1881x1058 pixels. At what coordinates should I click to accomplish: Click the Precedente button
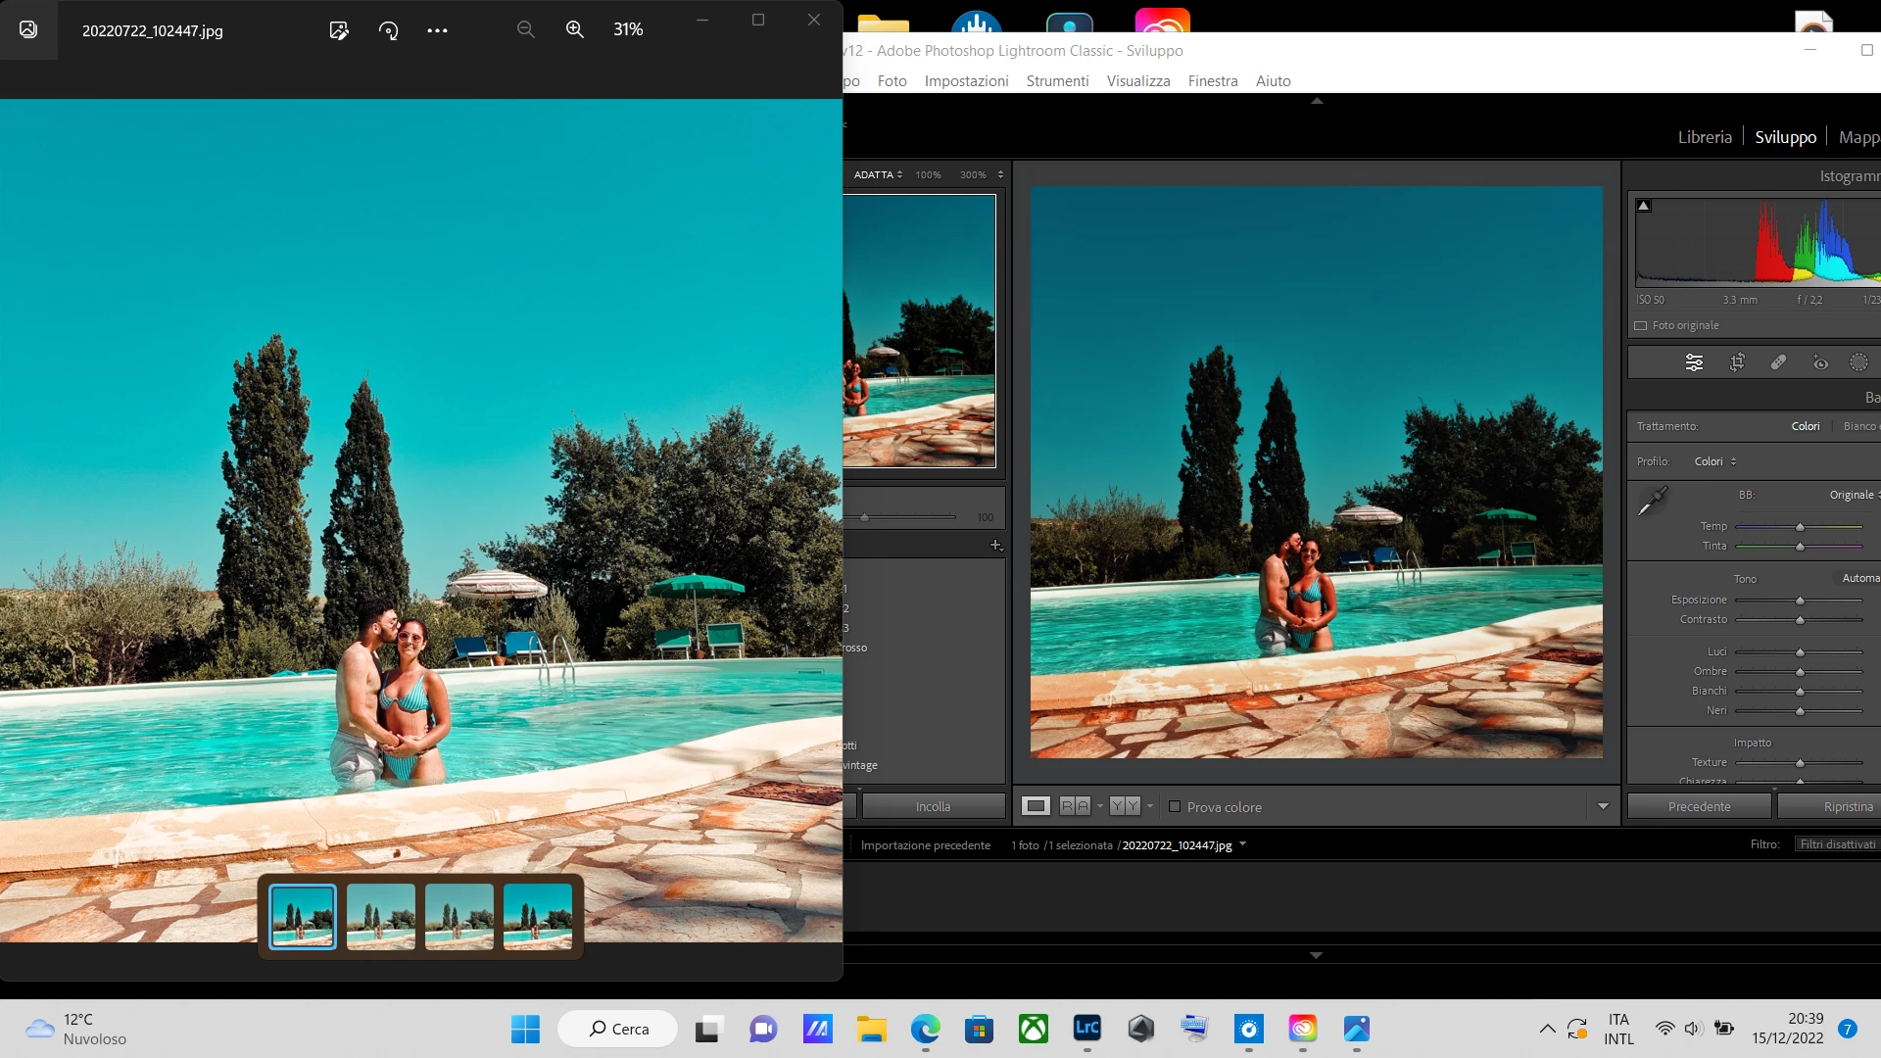[x=1699, y=806]
